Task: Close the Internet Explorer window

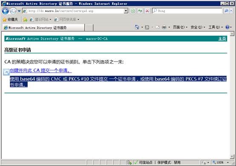Action: [232, 3]
